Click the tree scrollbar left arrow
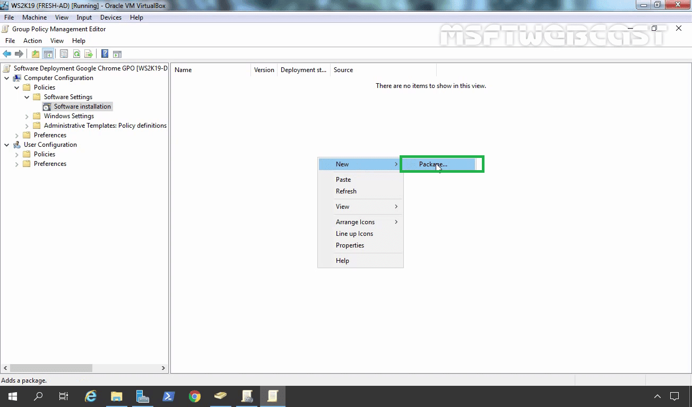 click(x=5, y=368)
